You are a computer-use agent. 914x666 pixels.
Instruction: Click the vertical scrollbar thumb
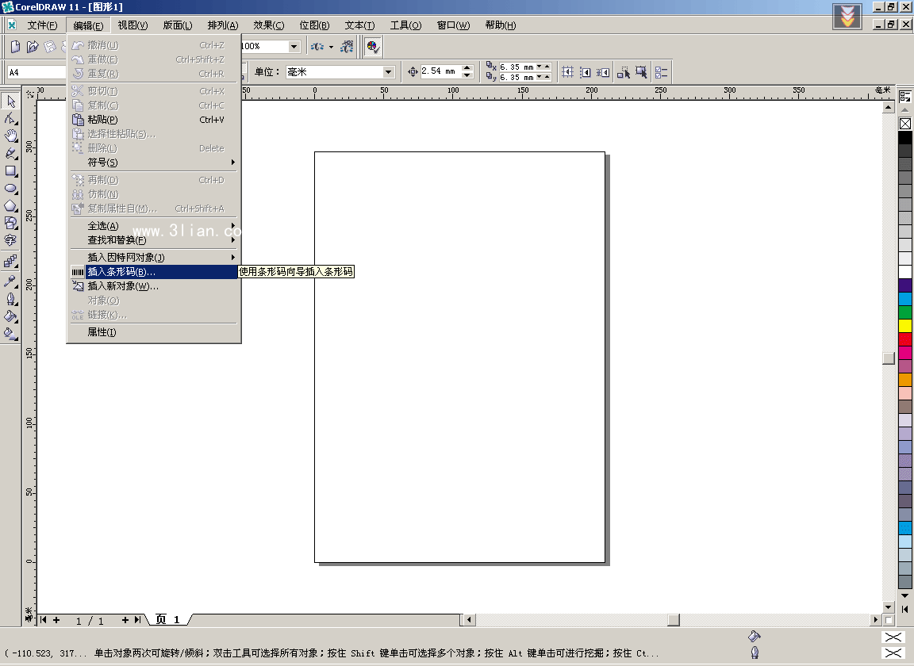click(889, 358)
